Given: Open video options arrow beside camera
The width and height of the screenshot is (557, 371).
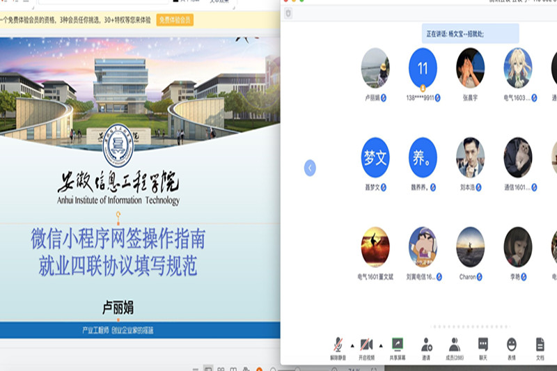Looking at the screenshot, I should pyautogui.click(x=381, y=345).
